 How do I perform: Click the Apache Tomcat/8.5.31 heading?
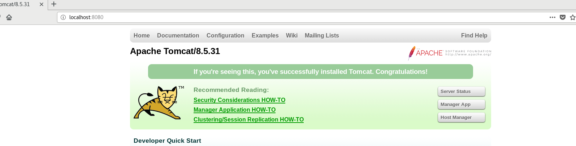click(175, 51)
